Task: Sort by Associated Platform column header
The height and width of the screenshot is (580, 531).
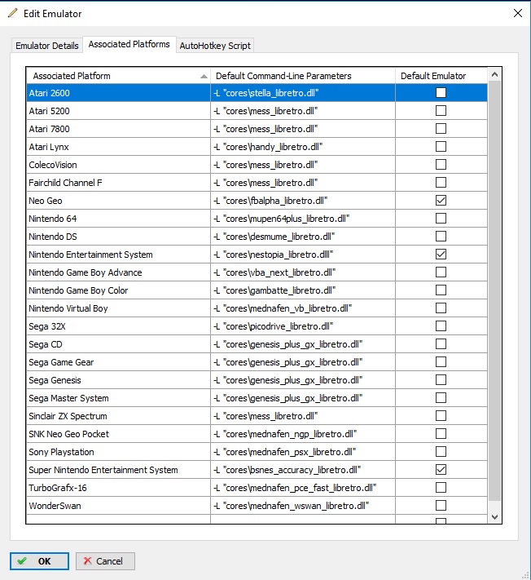Action: (118, 76)
